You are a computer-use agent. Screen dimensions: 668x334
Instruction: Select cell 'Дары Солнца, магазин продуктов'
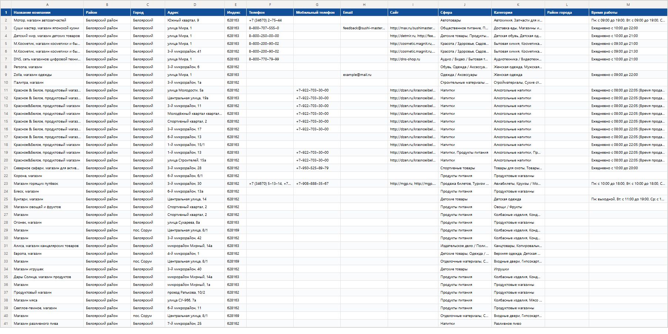(x=47, y=277)
